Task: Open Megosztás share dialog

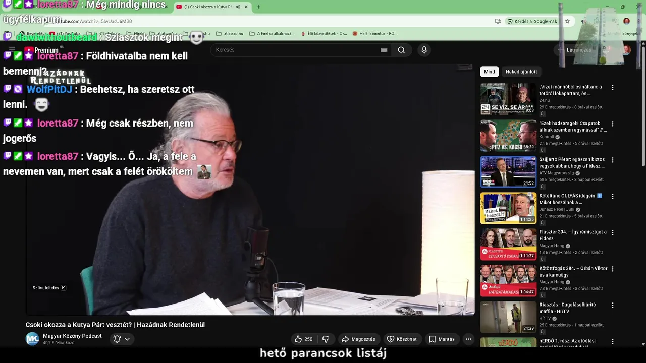Action: [x=358, y=339]
